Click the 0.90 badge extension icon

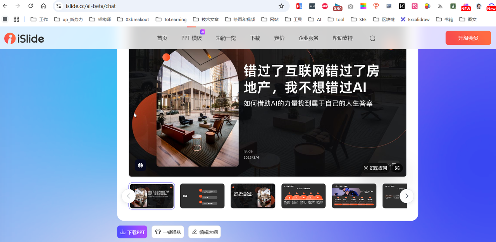click(338, 7)
